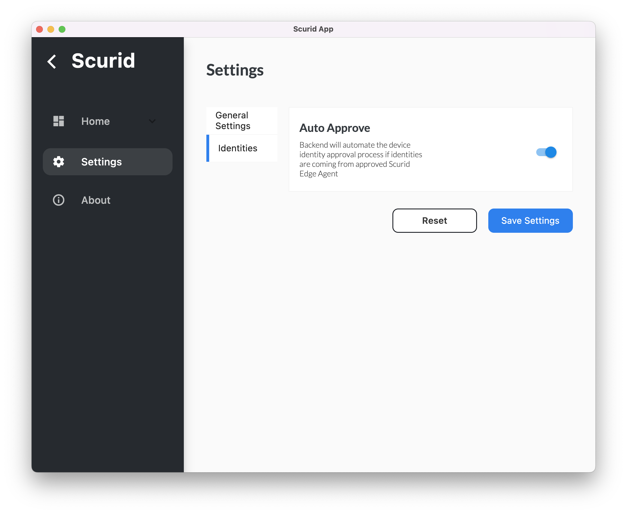Maximize window with the green button

pyautogui.click(x=62, y=29)
